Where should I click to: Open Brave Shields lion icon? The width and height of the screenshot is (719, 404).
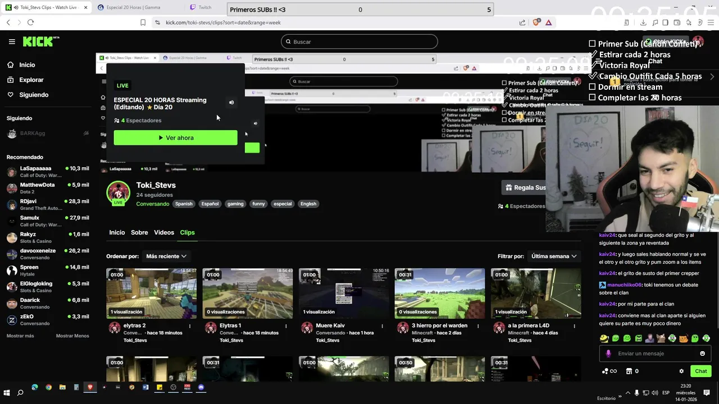[x=536, y=22]
